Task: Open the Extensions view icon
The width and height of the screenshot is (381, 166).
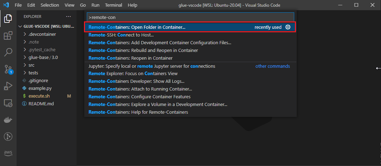Action: pyautogui.click(x=8, y=35)
